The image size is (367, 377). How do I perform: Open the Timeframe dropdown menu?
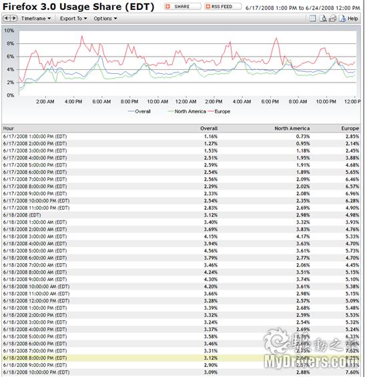point(36,19)
